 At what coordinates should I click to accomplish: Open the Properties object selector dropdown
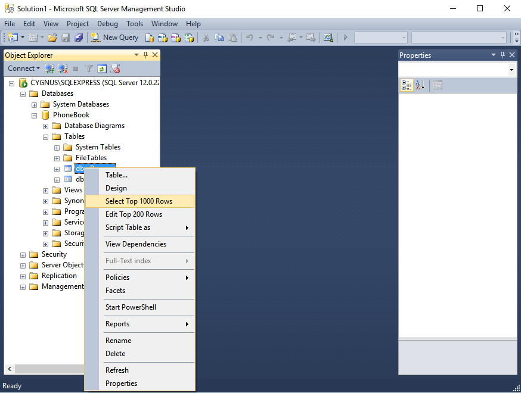click(x=511, y=70)
